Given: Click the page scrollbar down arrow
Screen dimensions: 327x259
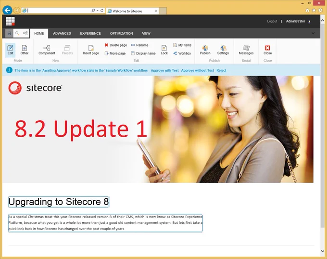Looking at the screenshot, I should point(322,251).
